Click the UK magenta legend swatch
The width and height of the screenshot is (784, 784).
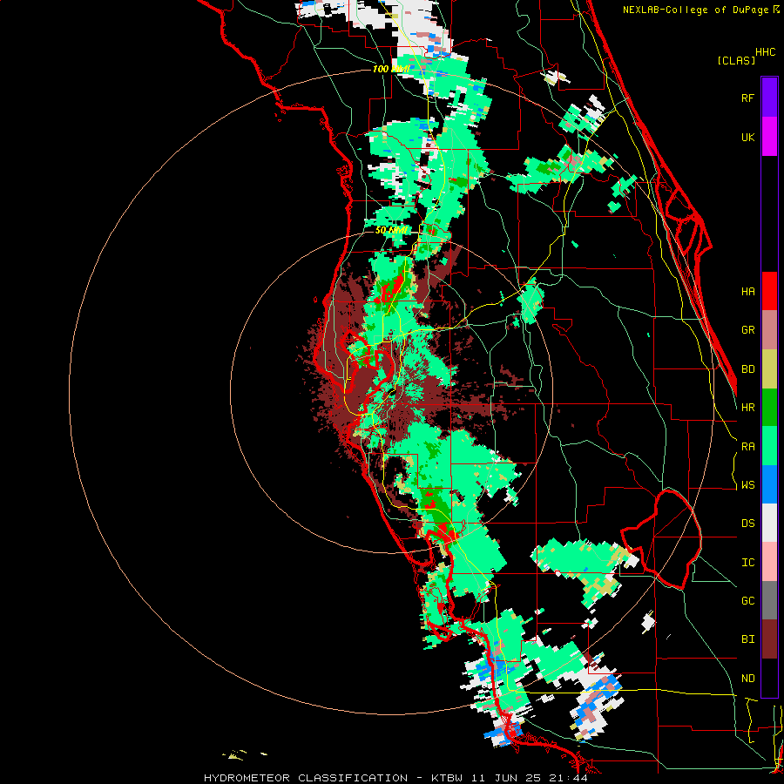(x=769, y=136)
